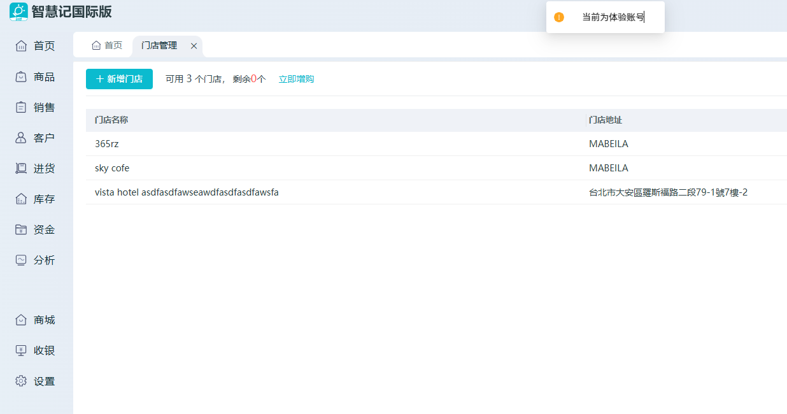Go to 销售 sales section

(36, 108)
